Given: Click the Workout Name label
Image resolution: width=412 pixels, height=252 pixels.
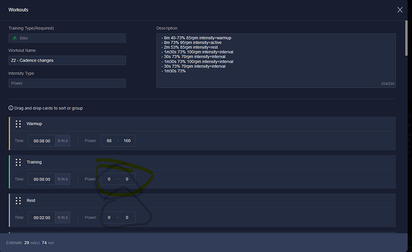Looking at the screenshot, I should [22, 51].
